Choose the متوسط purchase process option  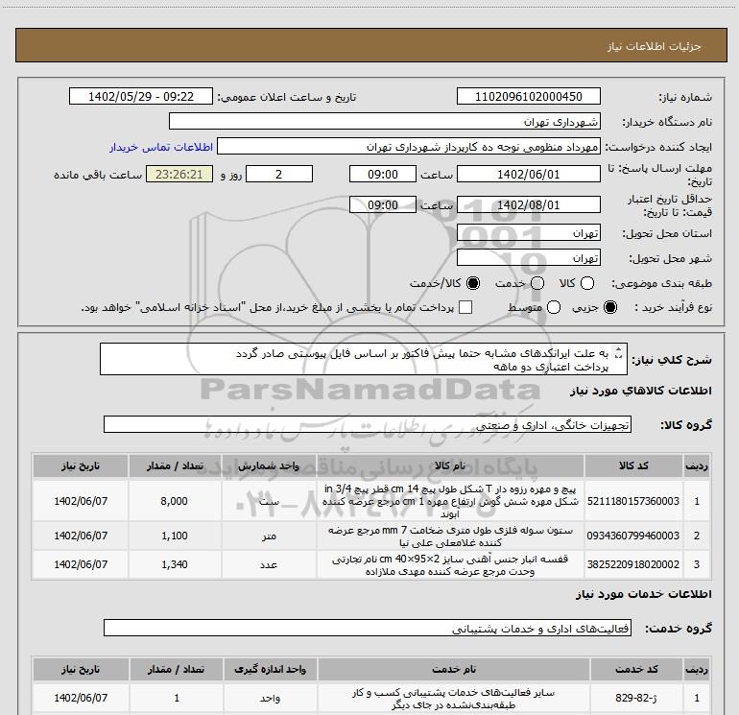[554, 307]
